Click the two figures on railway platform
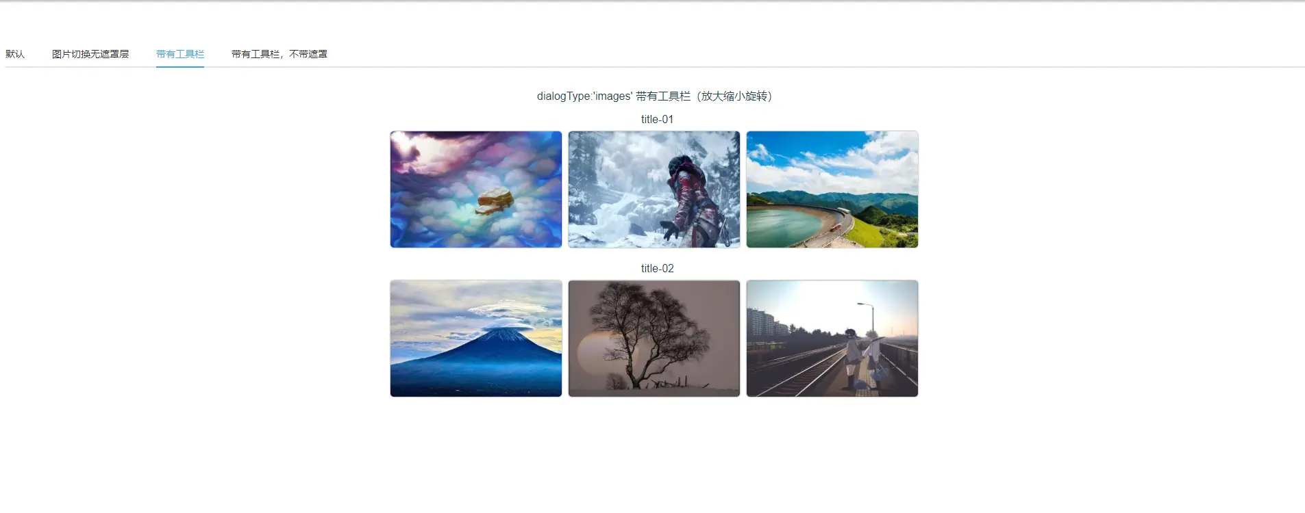The width and height of the screenshot is (1305, 513). tap(862, 358)
